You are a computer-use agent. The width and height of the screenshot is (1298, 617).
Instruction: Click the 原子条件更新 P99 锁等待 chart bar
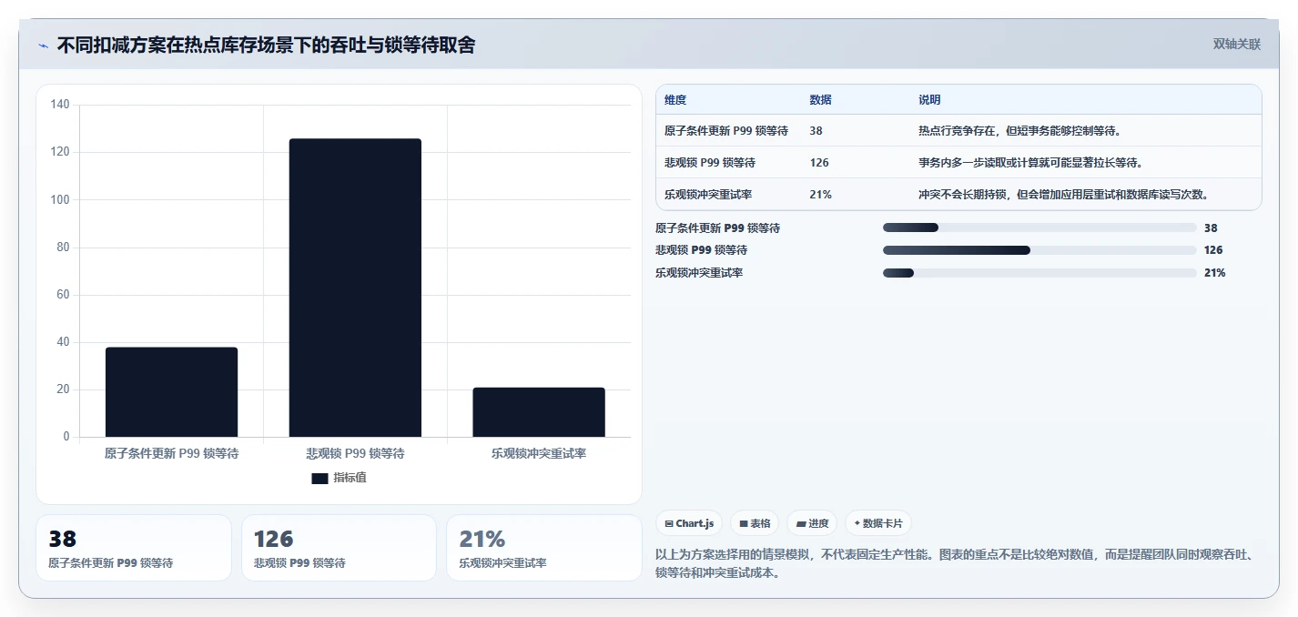pos(171,392)
